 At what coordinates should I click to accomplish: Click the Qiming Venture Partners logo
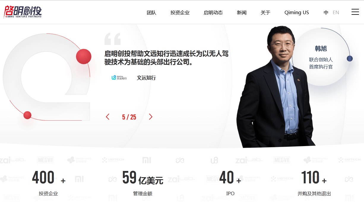[23, 12]
